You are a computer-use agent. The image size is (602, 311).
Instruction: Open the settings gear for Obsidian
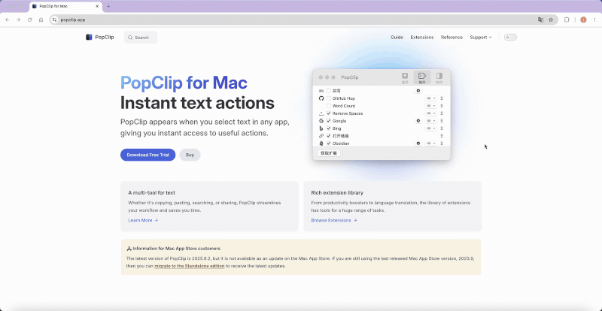pos(418,143)
